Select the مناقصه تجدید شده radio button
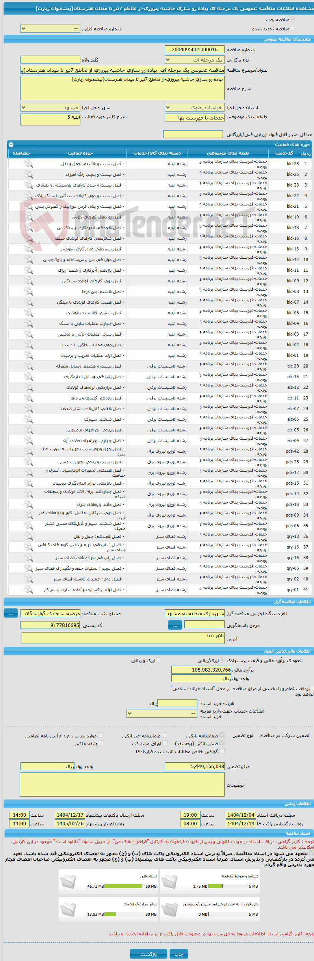Viewport: 314px width, 961px height. click(292, 28)
